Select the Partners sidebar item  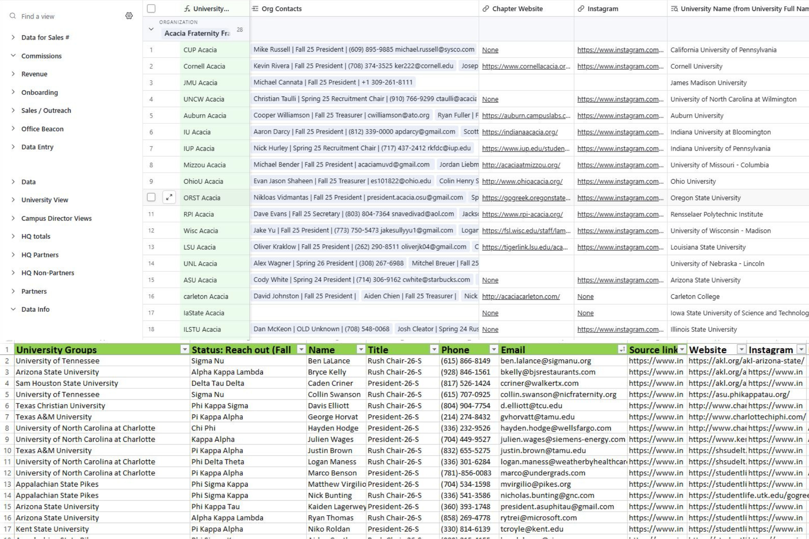[34, 291]
